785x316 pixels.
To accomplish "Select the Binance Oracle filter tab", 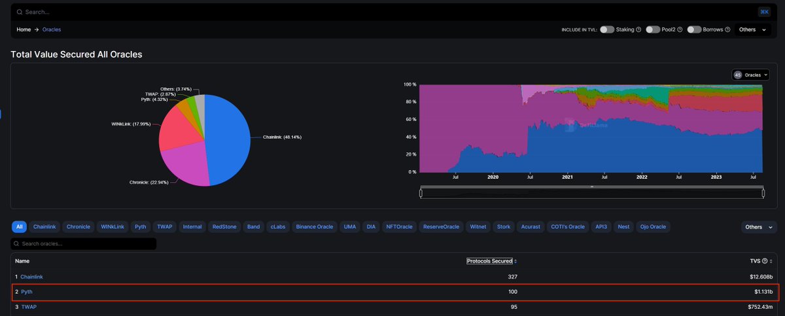I will click(315, 227).
